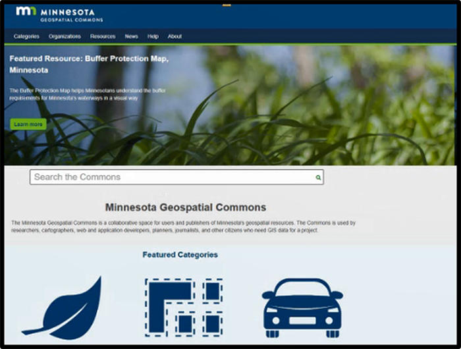Open the Categories menu
This screenshot has height=349, width=461.
click(26, 36)
